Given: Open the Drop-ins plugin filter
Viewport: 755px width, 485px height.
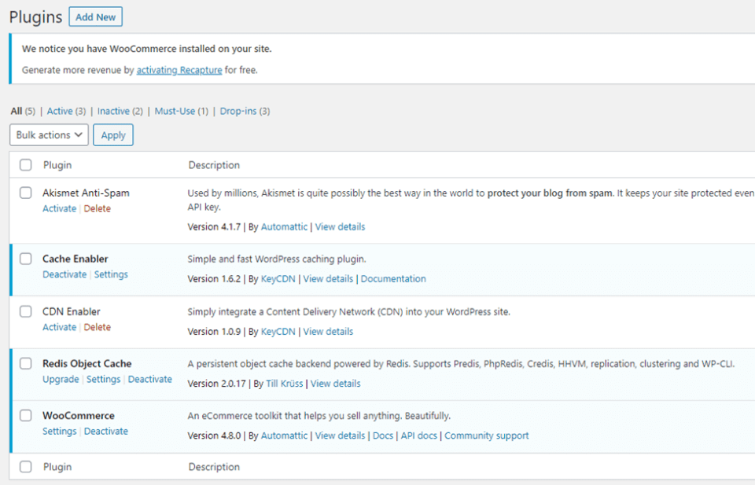Looking at the screenshot, I should (x=238, y=112).
